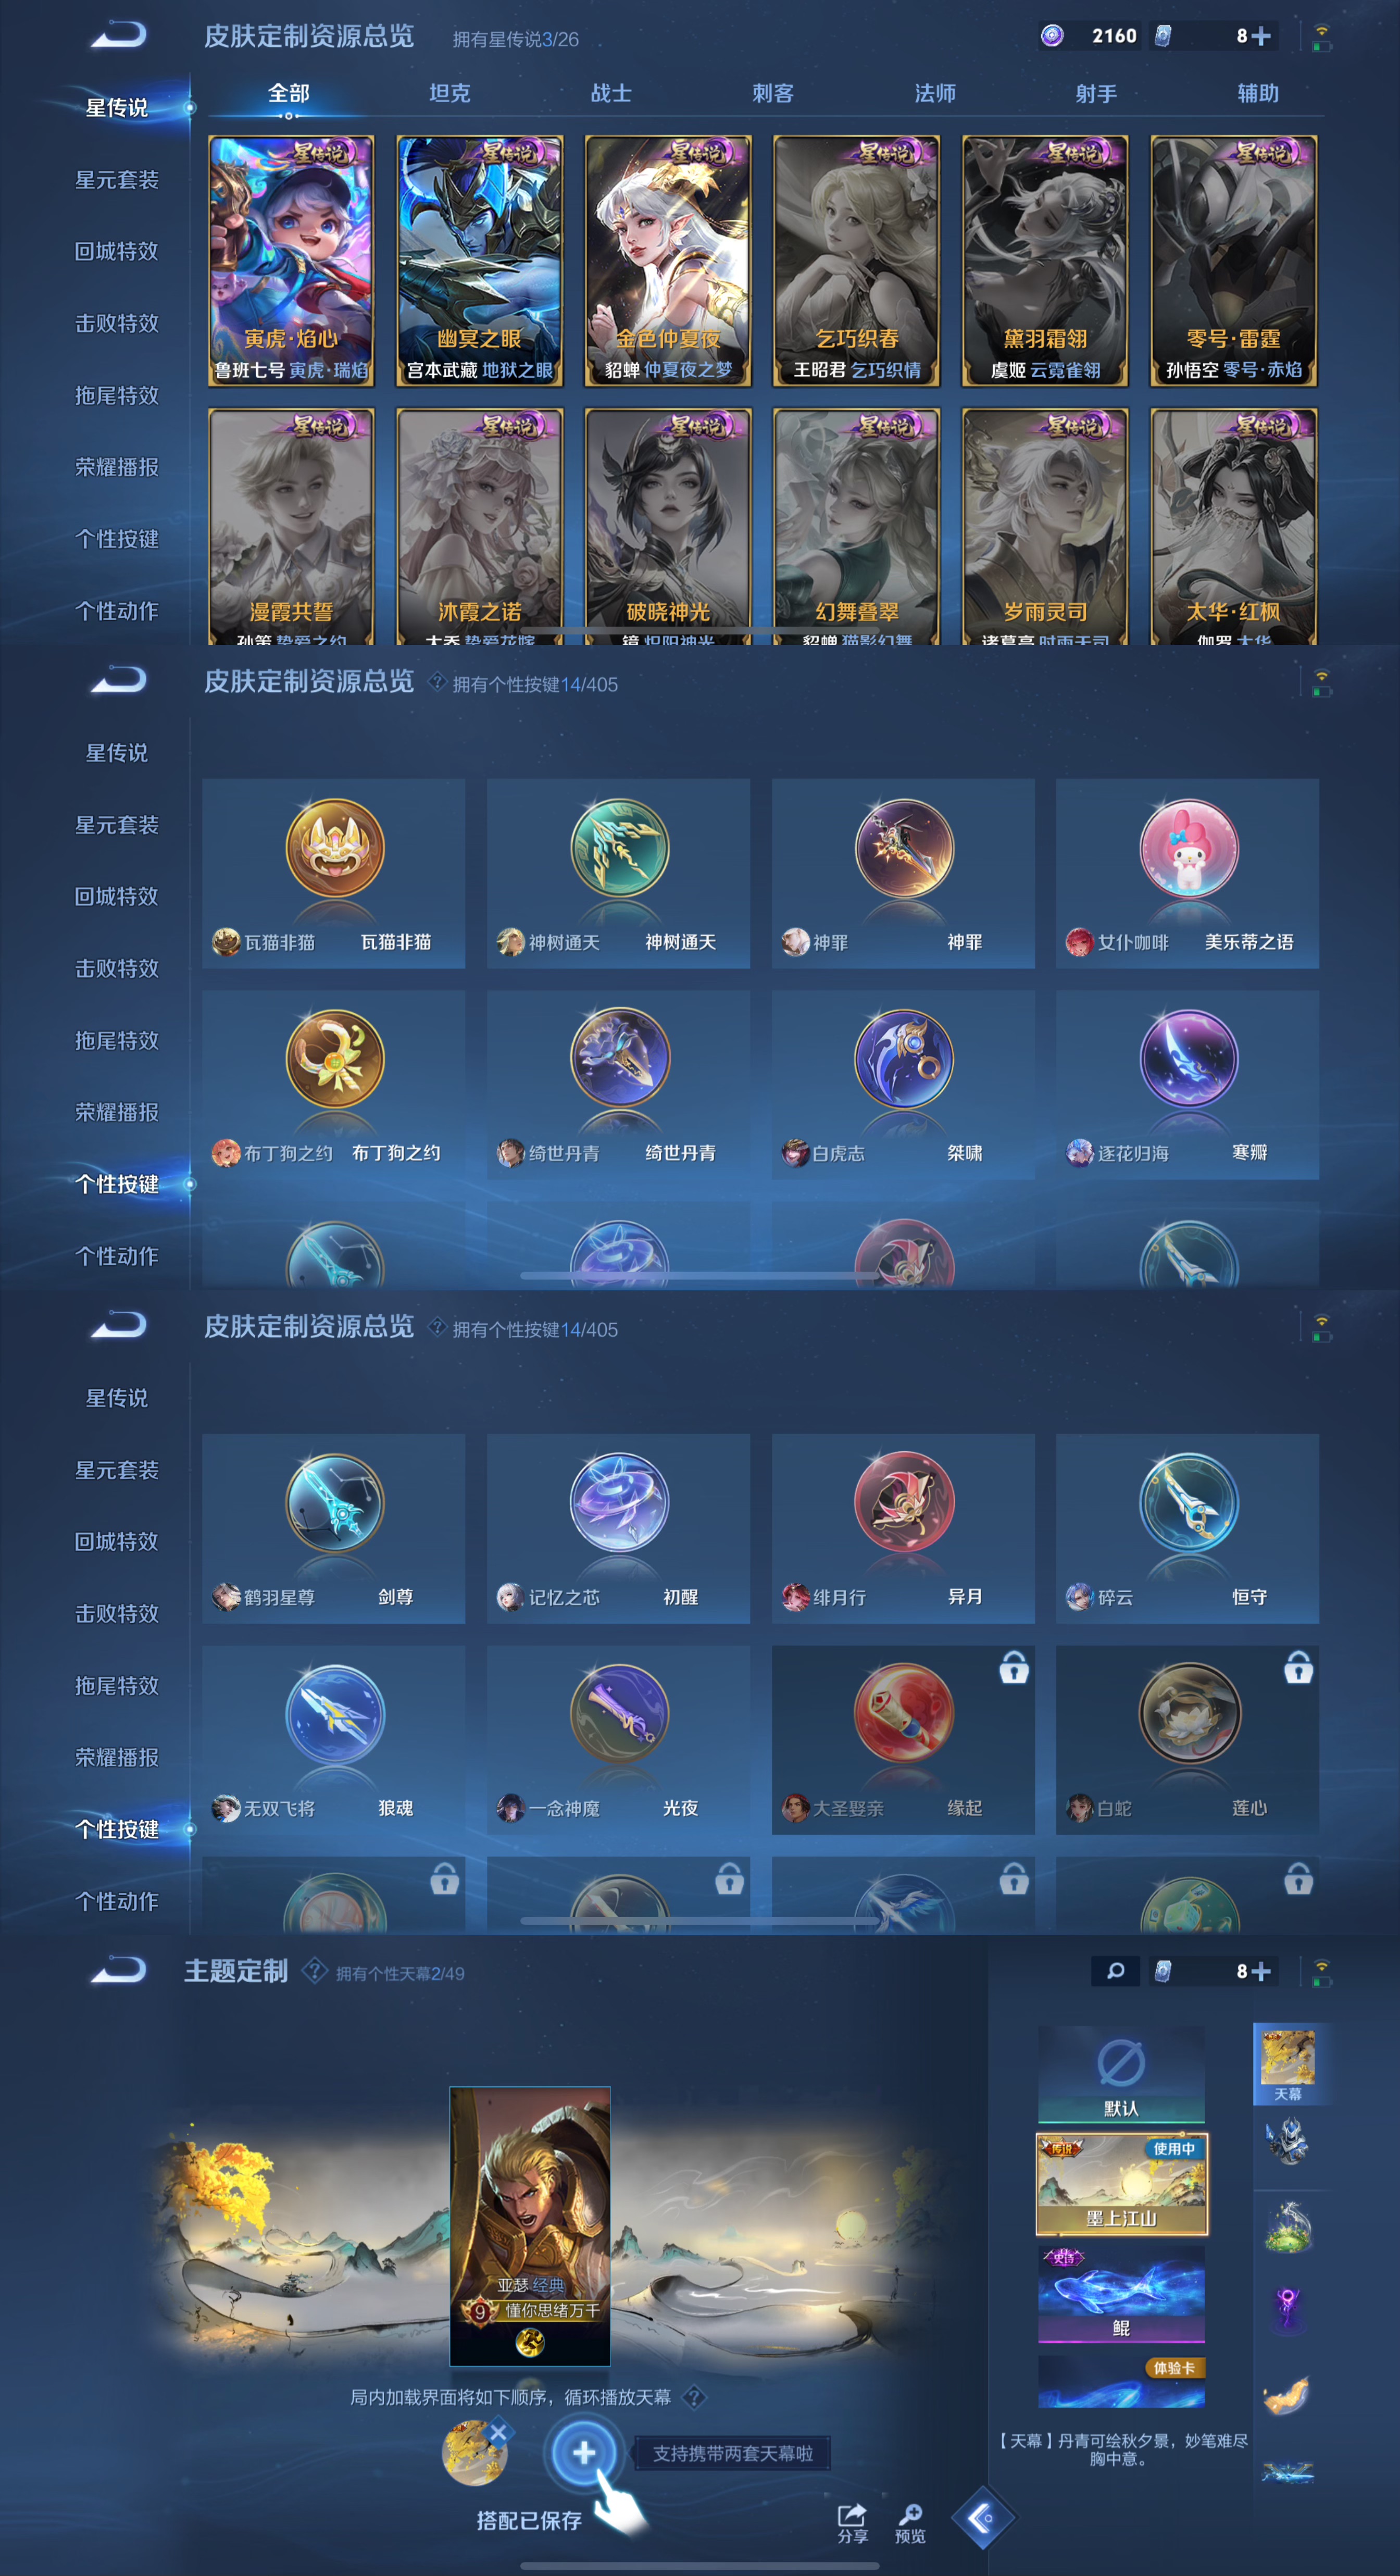1400x2576 pixels.
Task: Pick the 美乐蒂之语 Melody button icon
Action: tap(1188, 848)
